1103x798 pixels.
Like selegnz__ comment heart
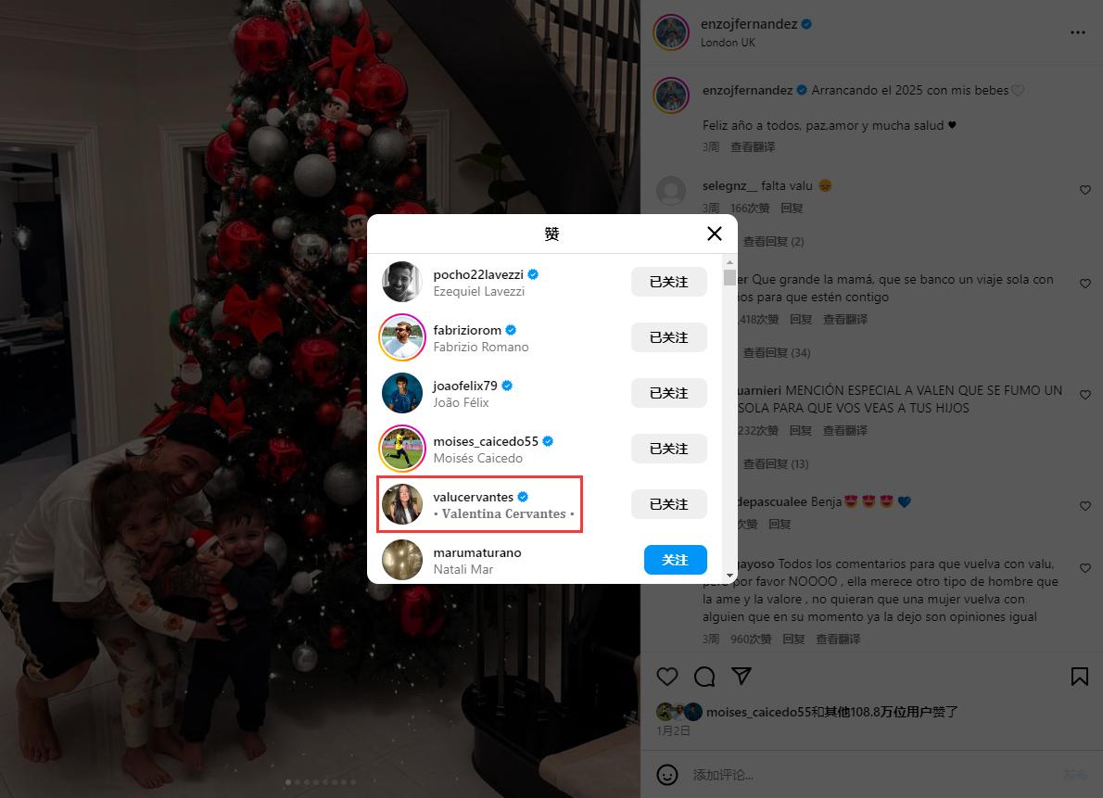point(1084,190)
